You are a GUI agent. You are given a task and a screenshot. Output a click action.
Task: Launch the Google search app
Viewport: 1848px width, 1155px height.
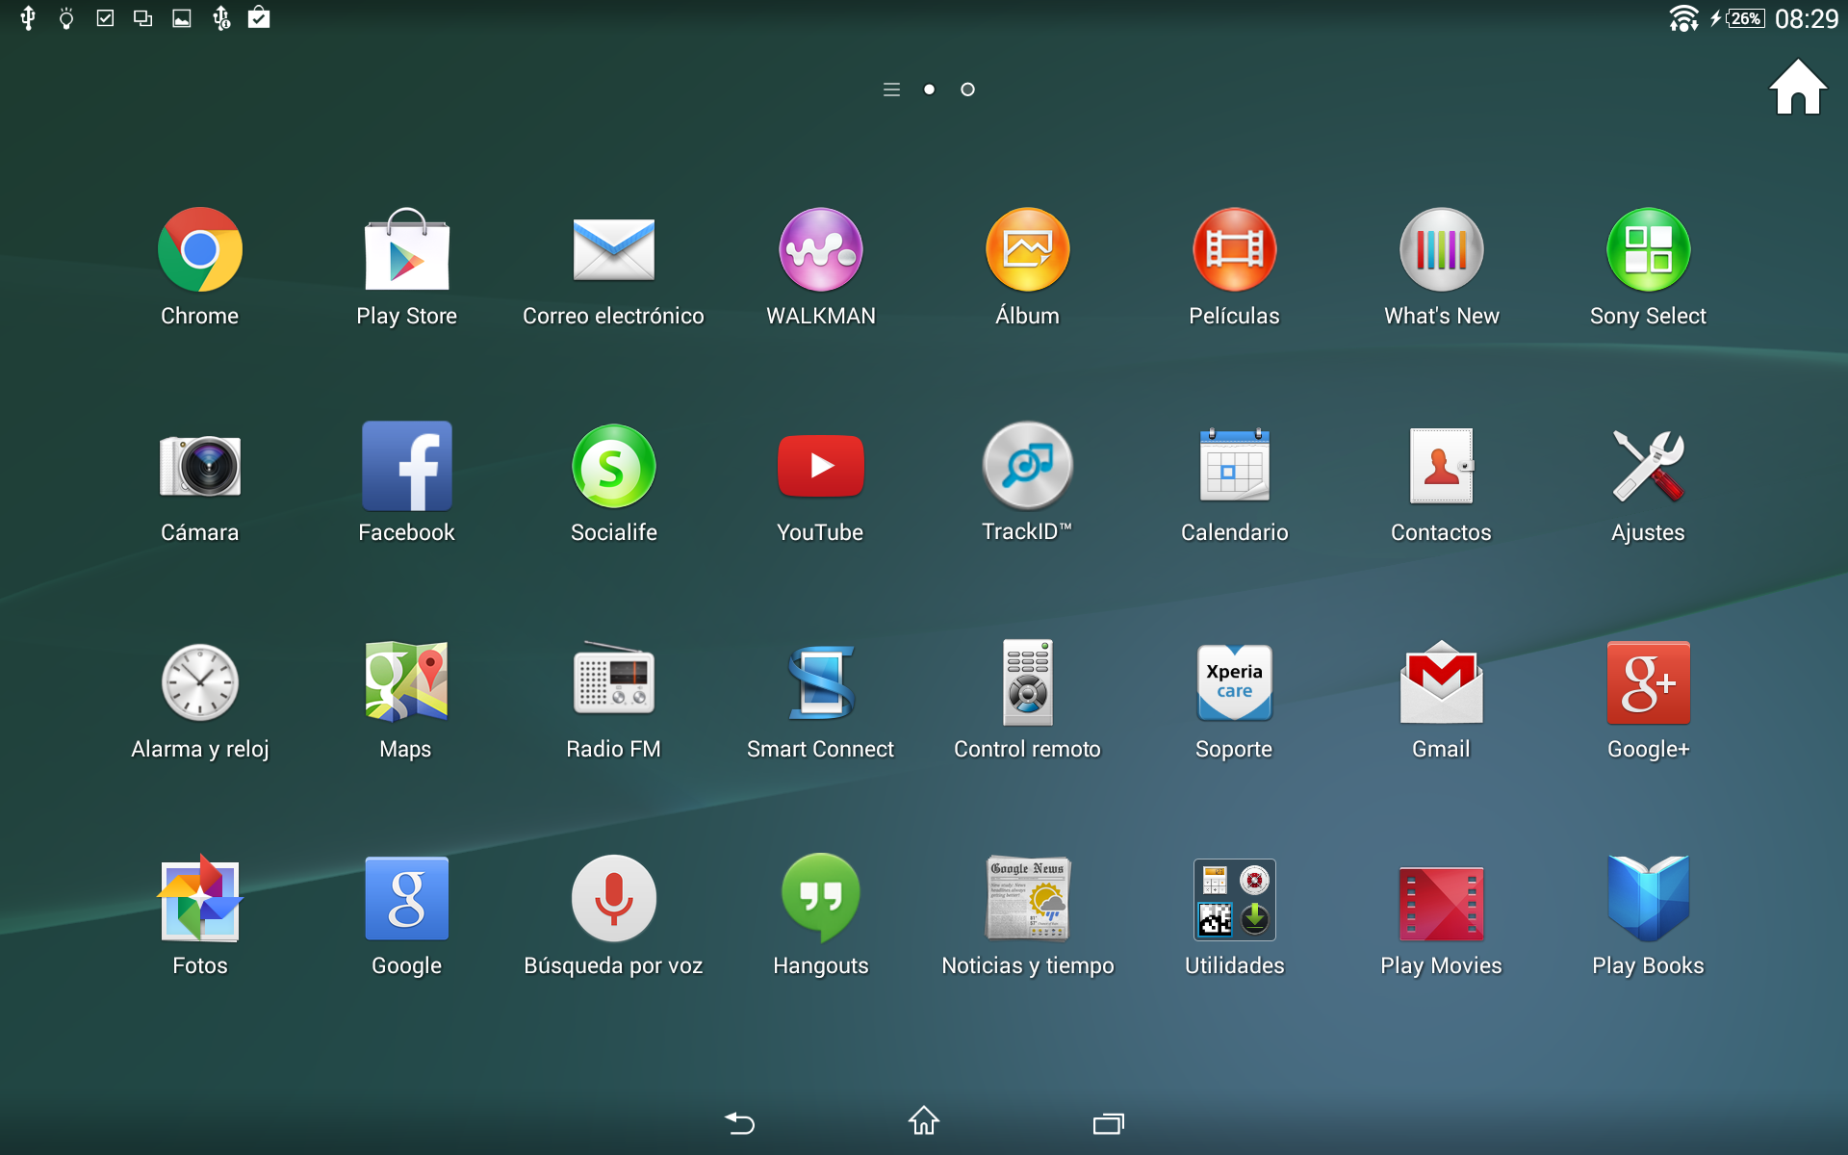pos(406,899)
